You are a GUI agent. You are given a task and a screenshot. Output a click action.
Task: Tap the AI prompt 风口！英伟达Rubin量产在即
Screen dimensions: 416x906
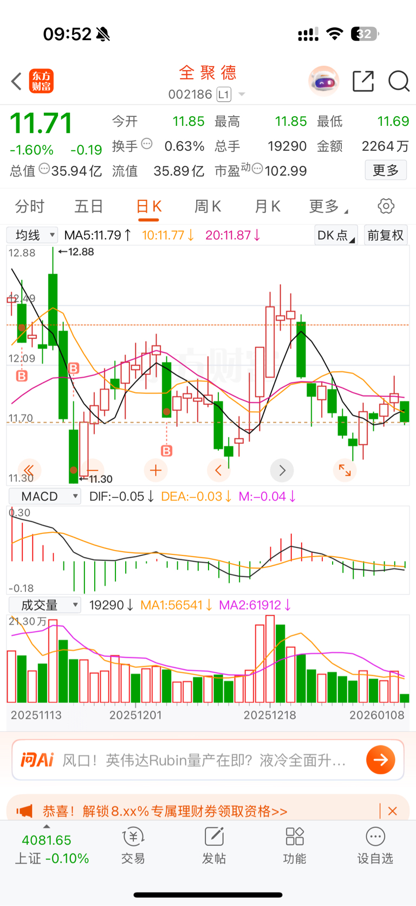pyautogui.click(x=204, y=760)
